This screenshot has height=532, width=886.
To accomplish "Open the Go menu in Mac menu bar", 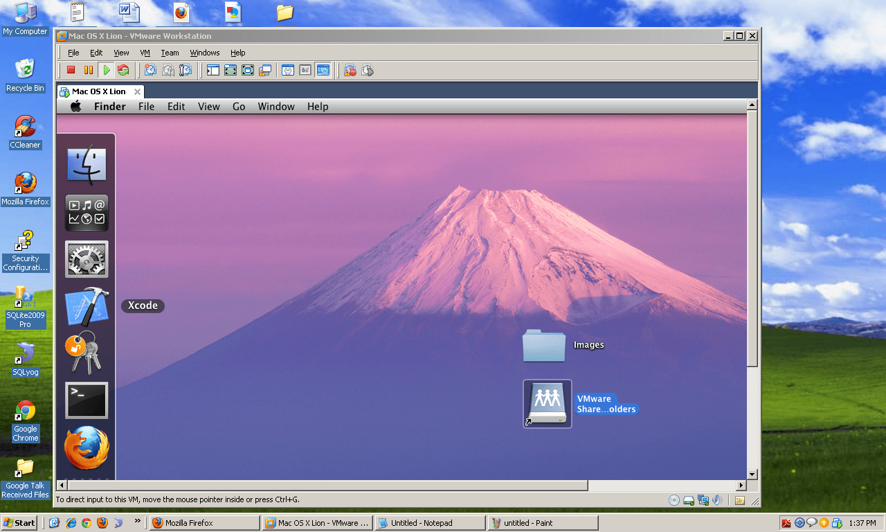I will [x=239, y=106].
